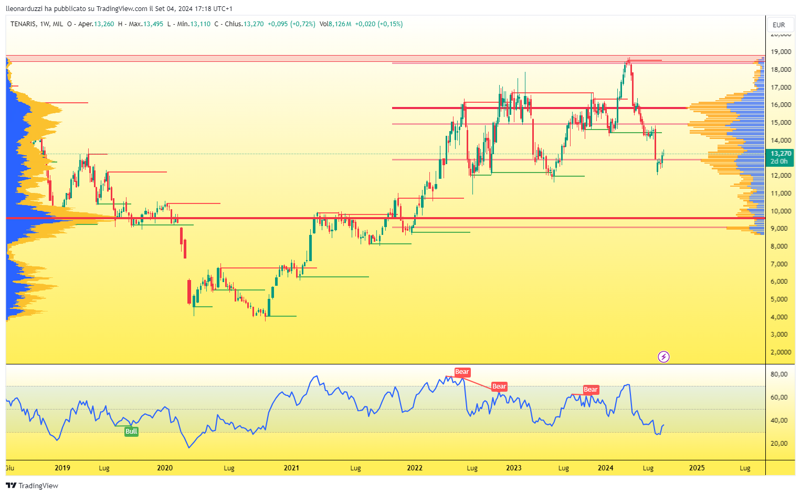This screenshot has width=801, height=495.
Task: Click the Bear label at the 2022 RSI peak
Action: (462, 372)
